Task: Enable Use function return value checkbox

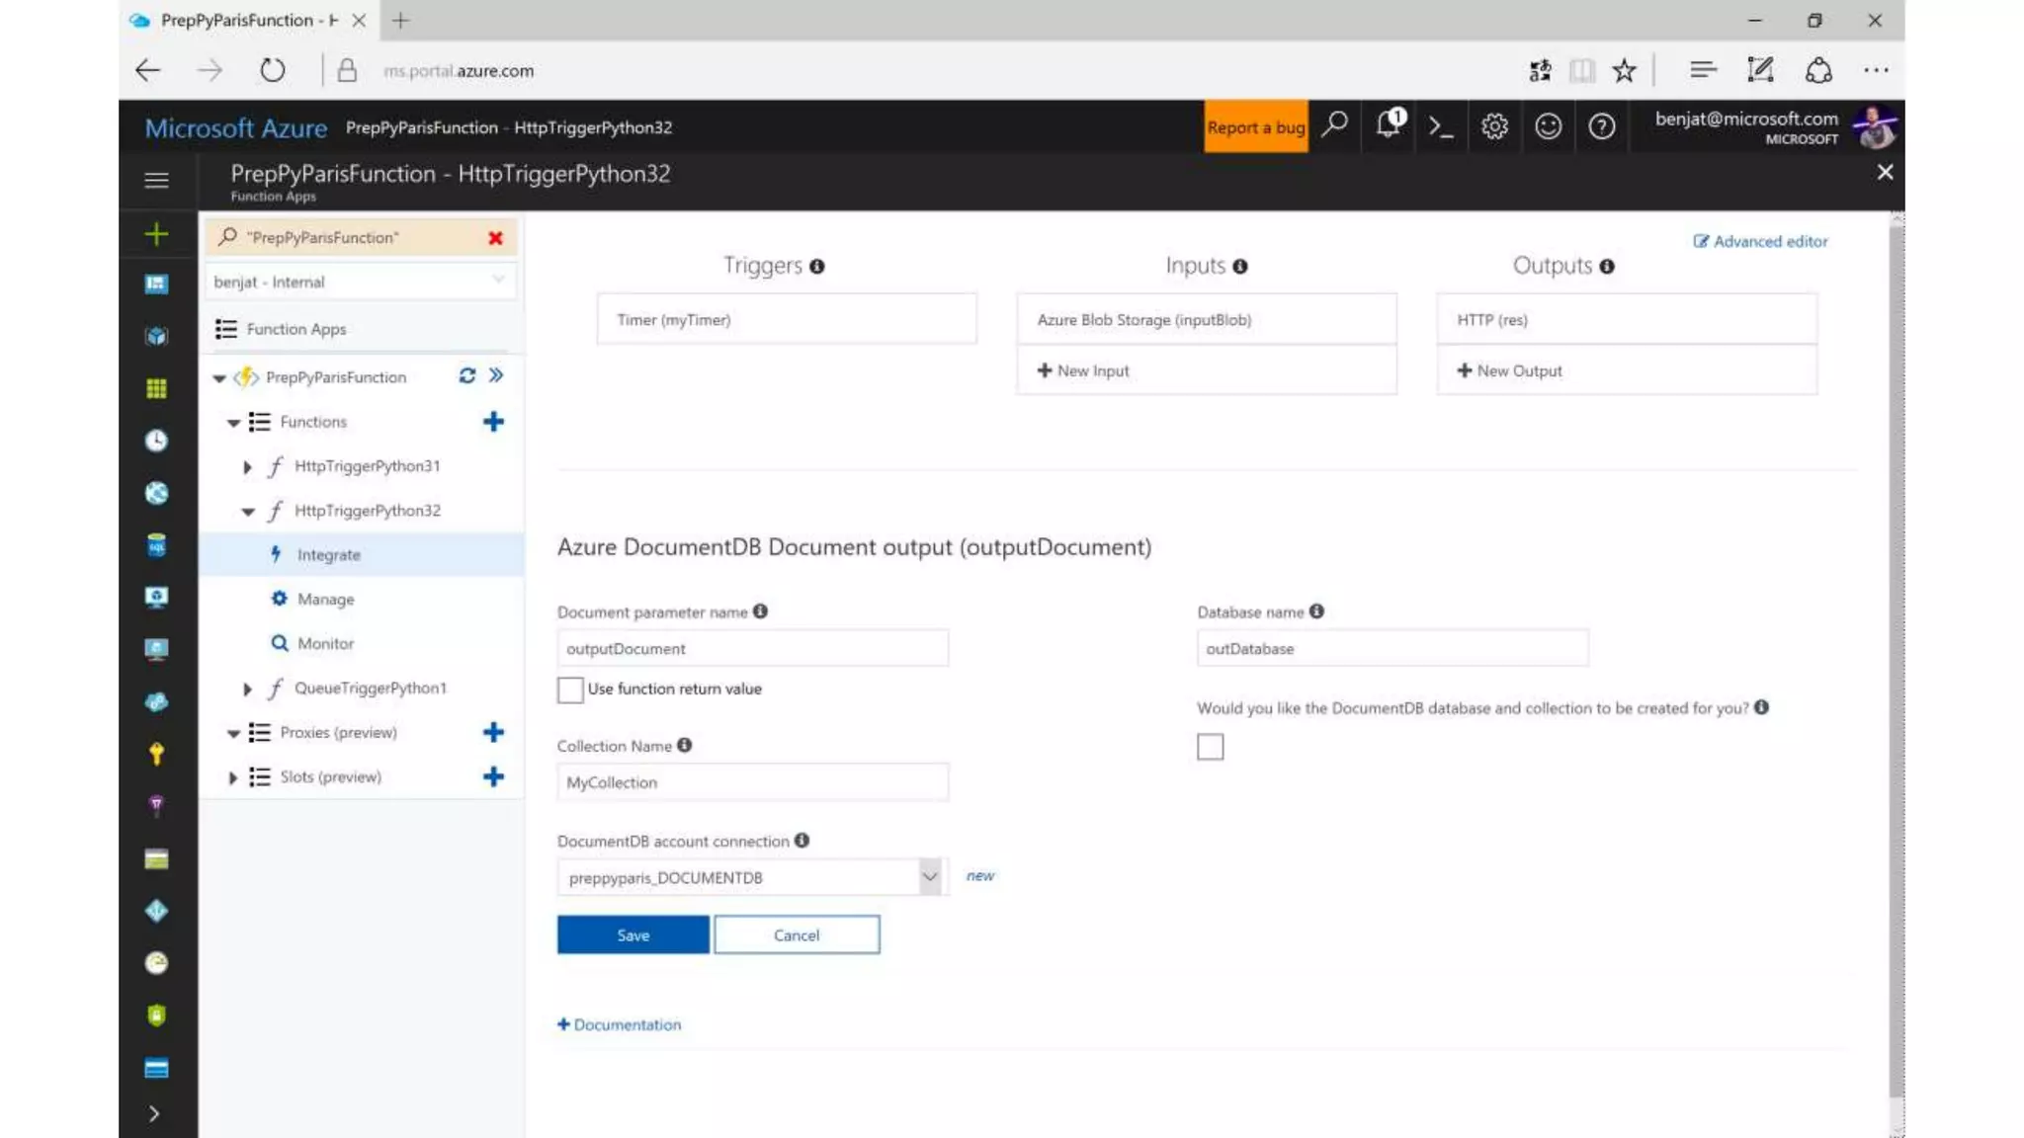Action: (x=570, y=690)
